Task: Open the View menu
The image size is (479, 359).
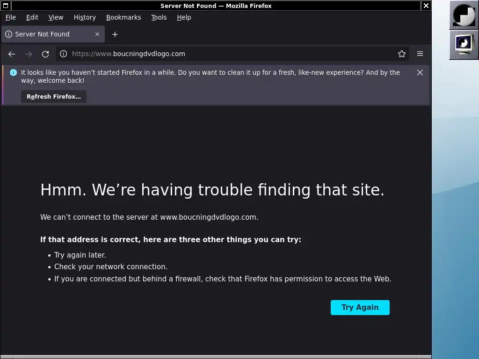Action: click(x=56, y=17)
